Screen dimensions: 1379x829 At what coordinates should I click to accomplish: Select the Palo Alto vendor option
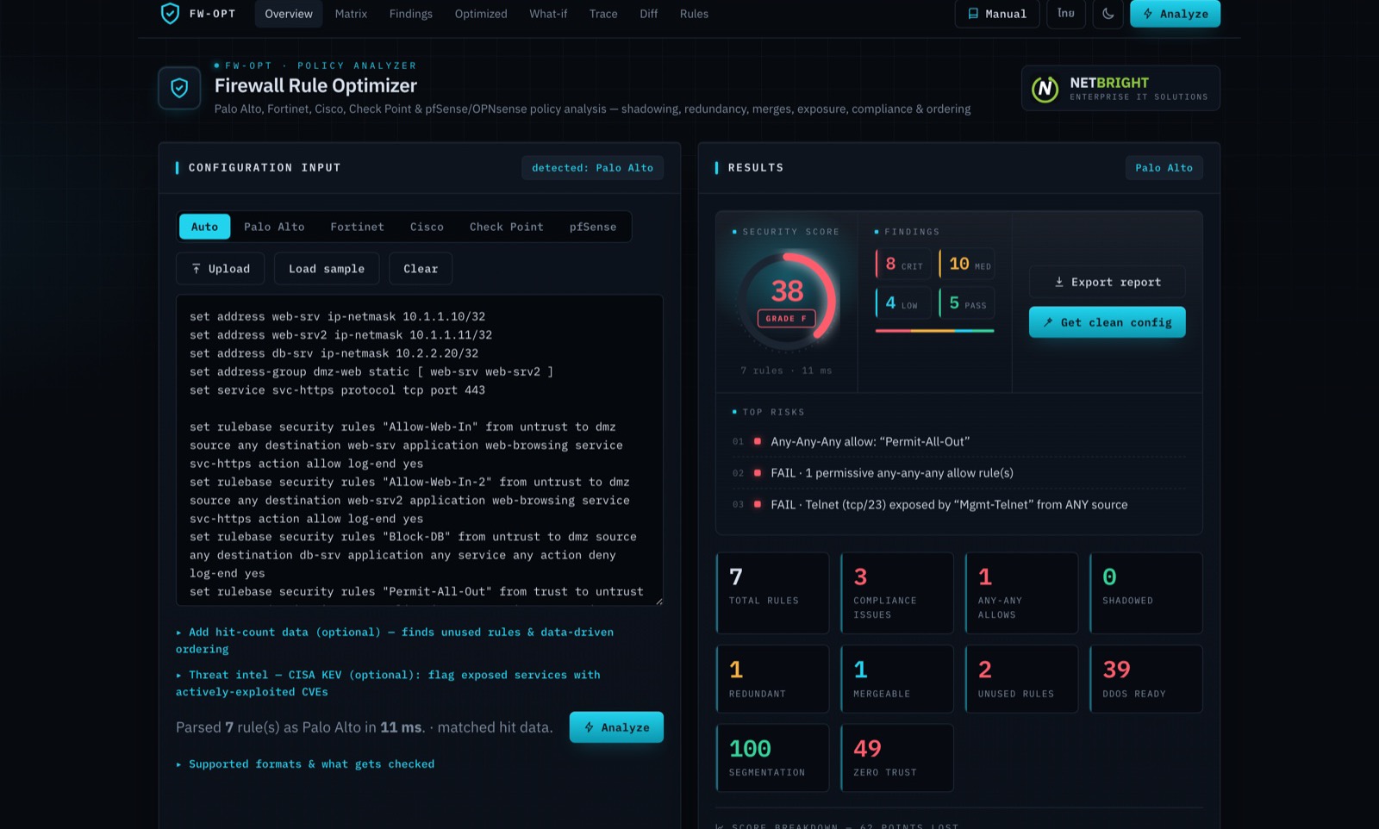coord(274,227)
